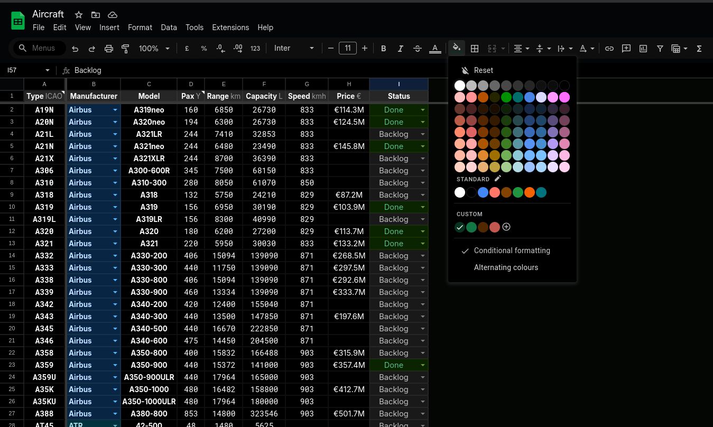Click the Print icon
Image resolution: width=713 pixels, height=427 pixels.
pos(109,49)
